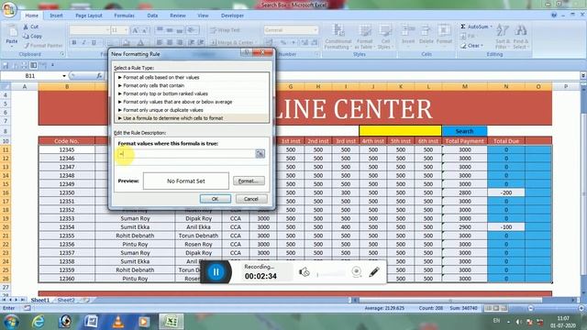The width and height of the screenshot is (587, 330).
Task: Toggle Bold formatting in the ribbon
Action: 74,43
